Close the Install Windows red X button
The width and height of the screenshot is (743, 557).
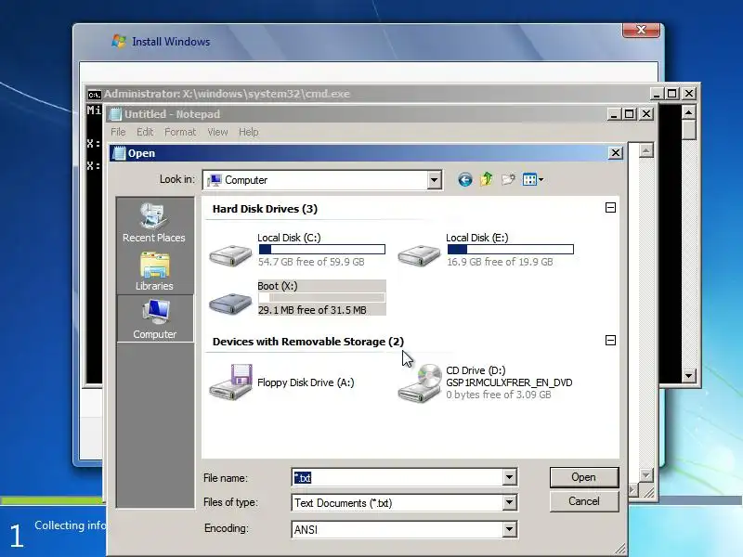(641, 30)
